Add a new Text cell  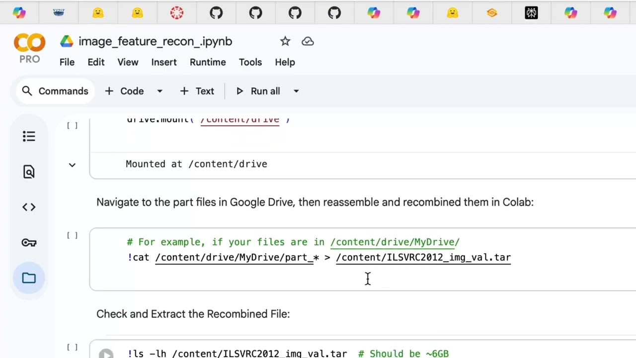[197, 91]
